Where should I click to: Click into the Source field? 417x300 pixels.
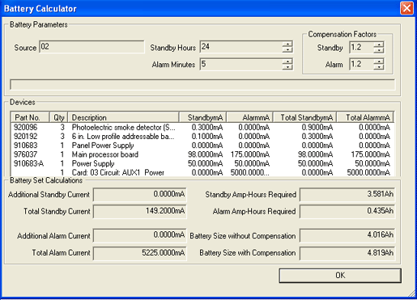[91, 47]
